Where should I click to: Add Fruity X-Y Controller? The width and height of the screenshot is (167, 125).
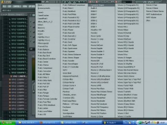[70, 67]
